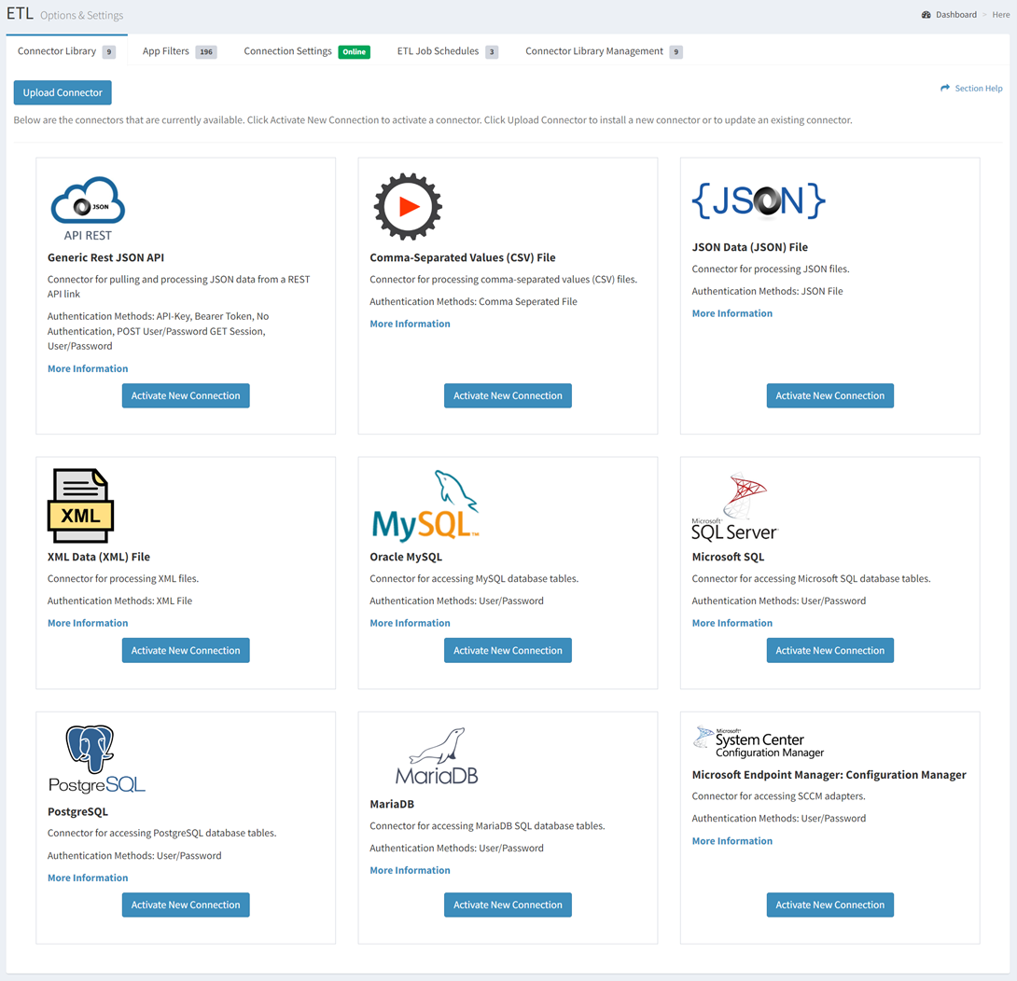Open More Information for Microsoft SQL

point(732,623)
